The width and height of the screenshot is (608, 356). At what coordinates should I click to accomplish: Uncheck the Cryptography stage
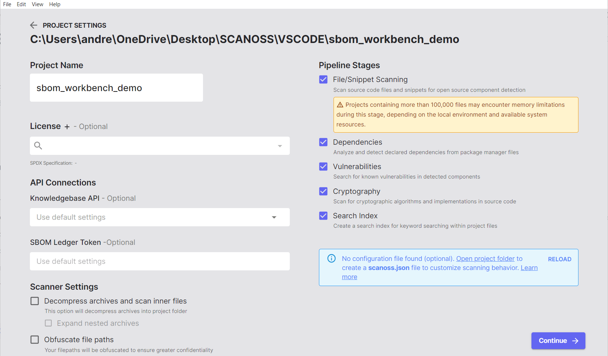coord(323,191)
